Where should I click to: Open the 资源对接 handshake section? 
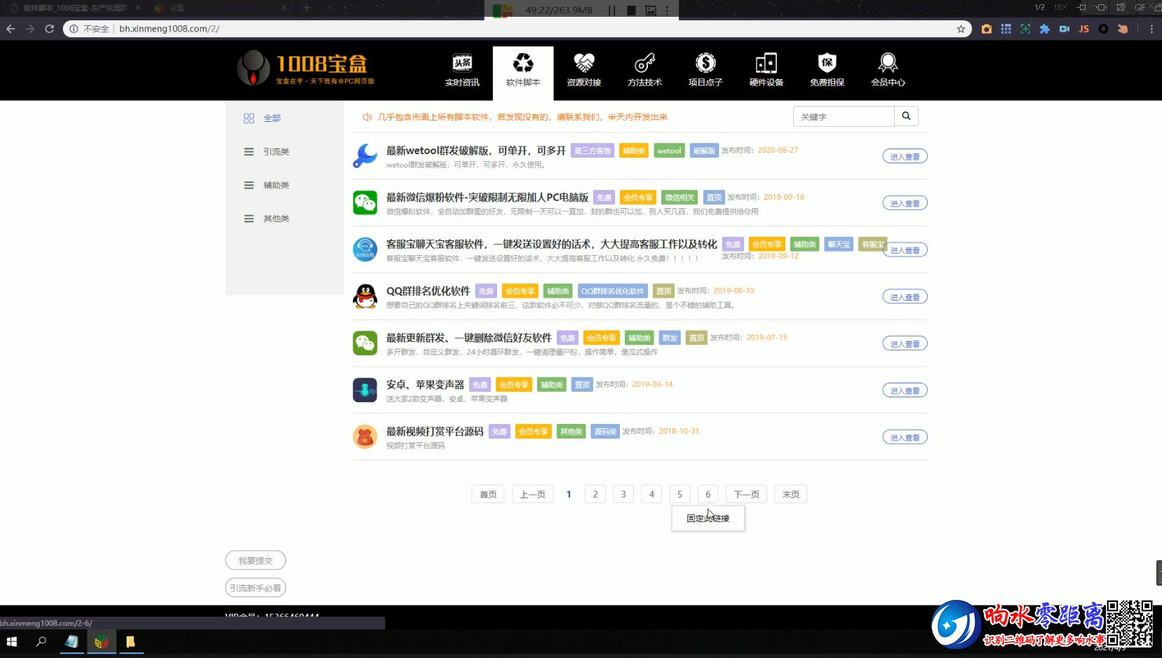(x=584, y=70)
